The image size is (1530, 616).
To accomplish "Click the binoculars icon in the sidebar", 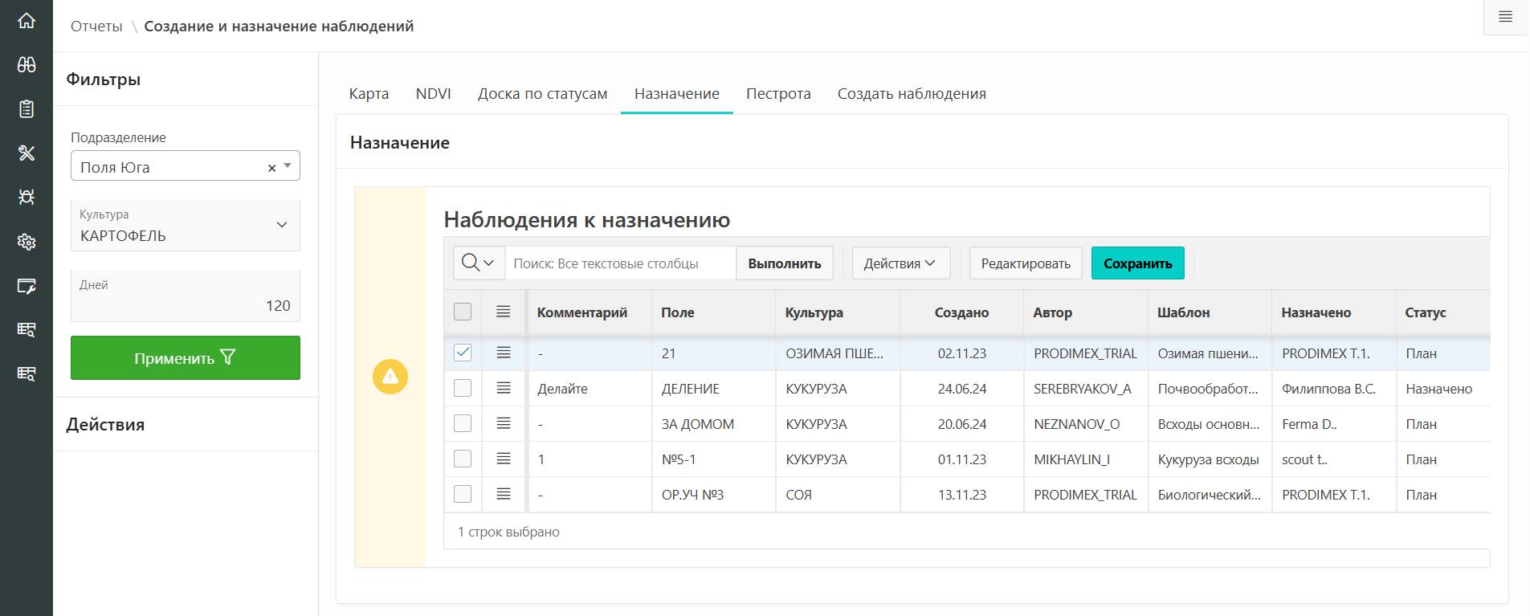I will pyautogui.click(x=27, y=65).
